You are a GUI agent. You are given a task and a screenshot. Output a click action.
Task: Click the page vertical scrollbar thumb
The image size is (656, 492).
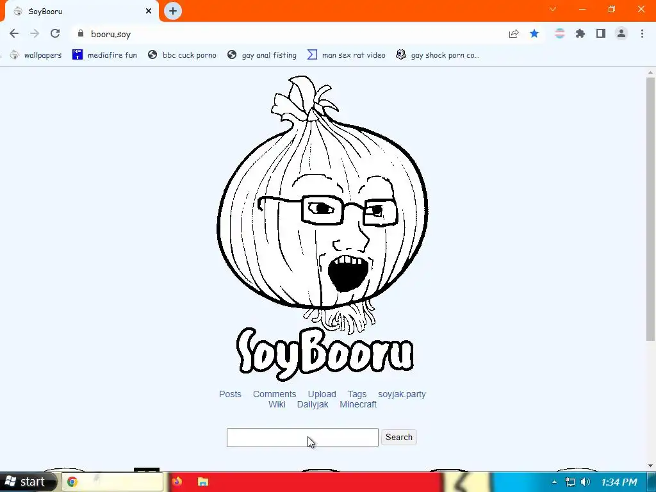click(650, 208)
